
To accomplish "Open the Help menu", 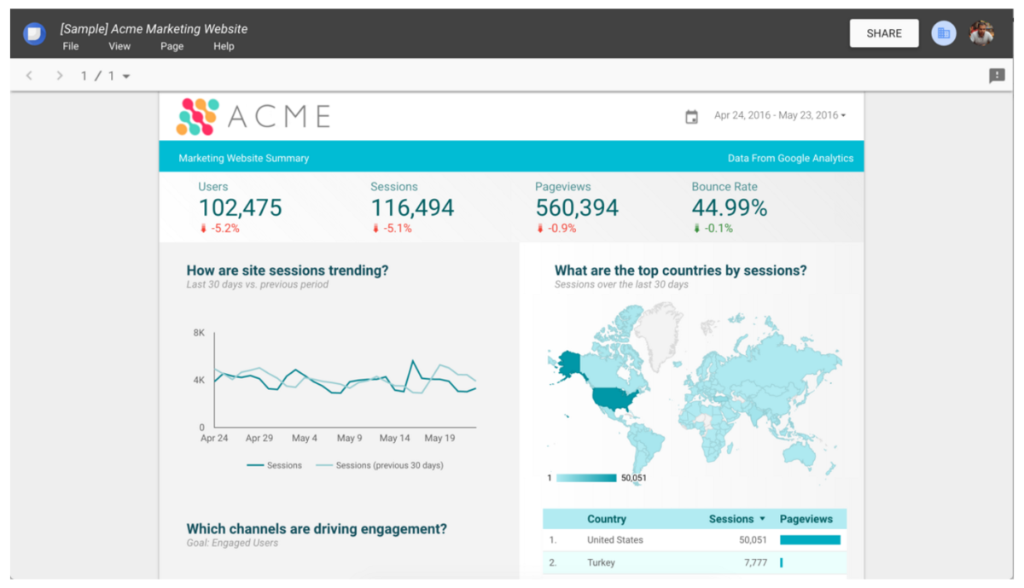I will point(224,46).
